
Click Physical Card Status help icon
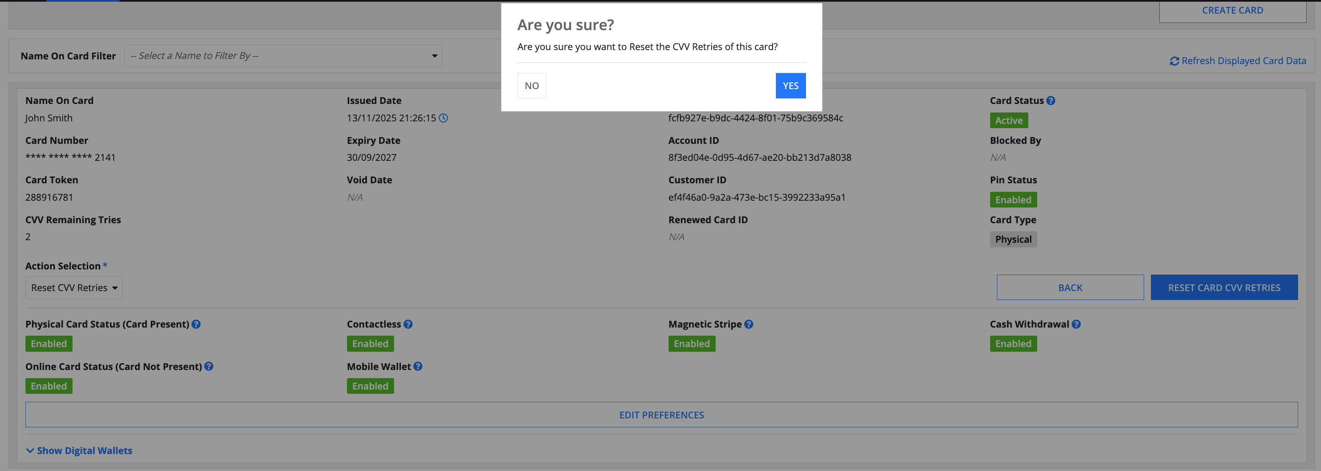point(196,324)
